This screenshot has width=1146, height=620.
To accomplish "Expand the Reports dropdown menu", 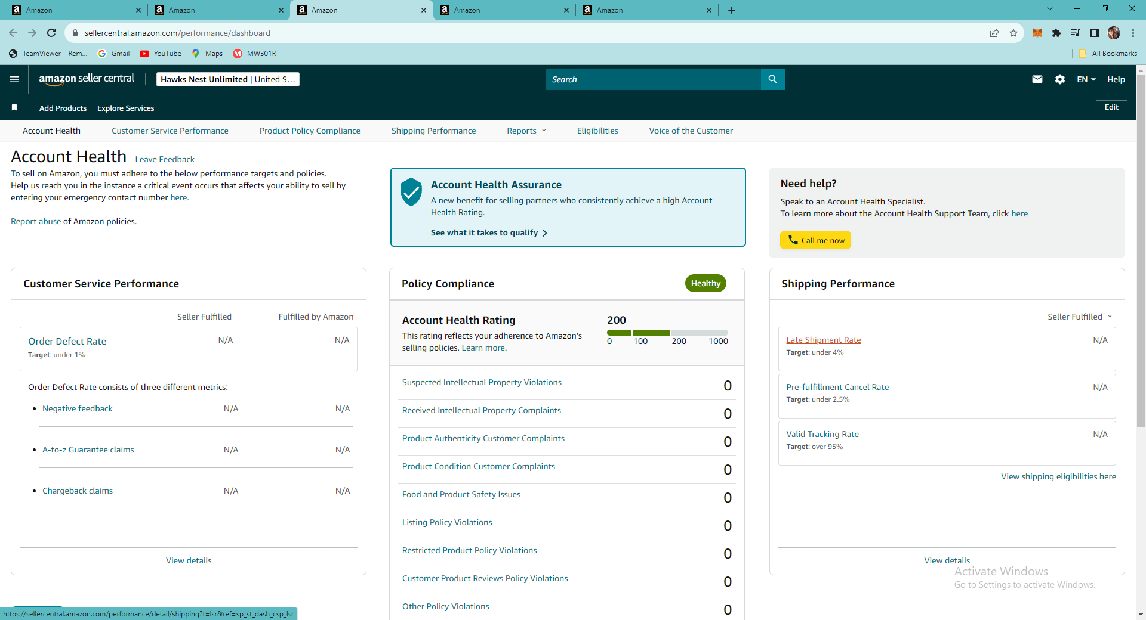I will (526, 131).
